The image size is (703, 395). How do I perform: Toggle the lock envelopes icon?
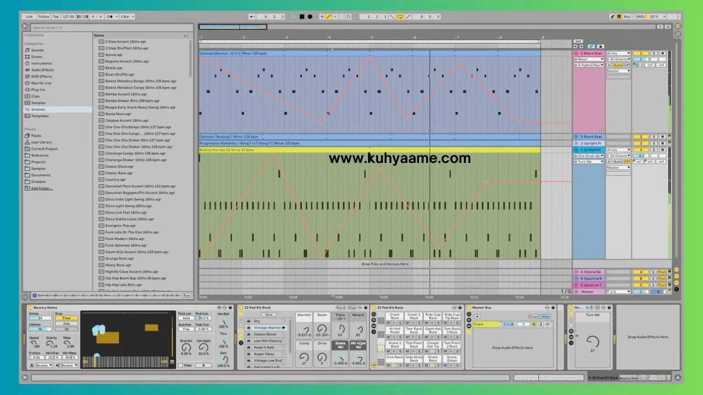tap(600, 47)
